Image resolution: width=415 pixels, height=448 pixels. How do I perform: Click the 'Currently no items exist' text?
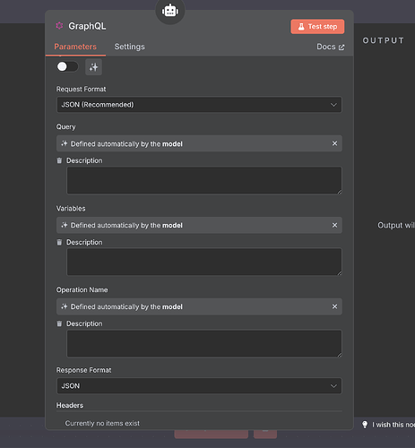click(x=102, y=423)
